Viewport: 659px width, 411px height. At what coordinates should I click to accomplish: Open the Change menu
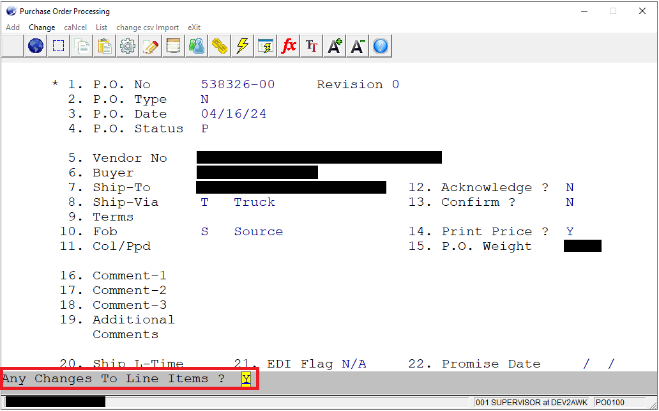(x=42, y=27)
